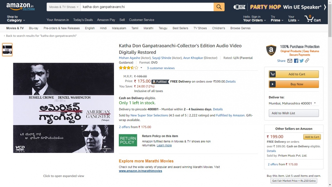
Task: Click the Amazon purchase protection shield
Action: click(271, 50)
